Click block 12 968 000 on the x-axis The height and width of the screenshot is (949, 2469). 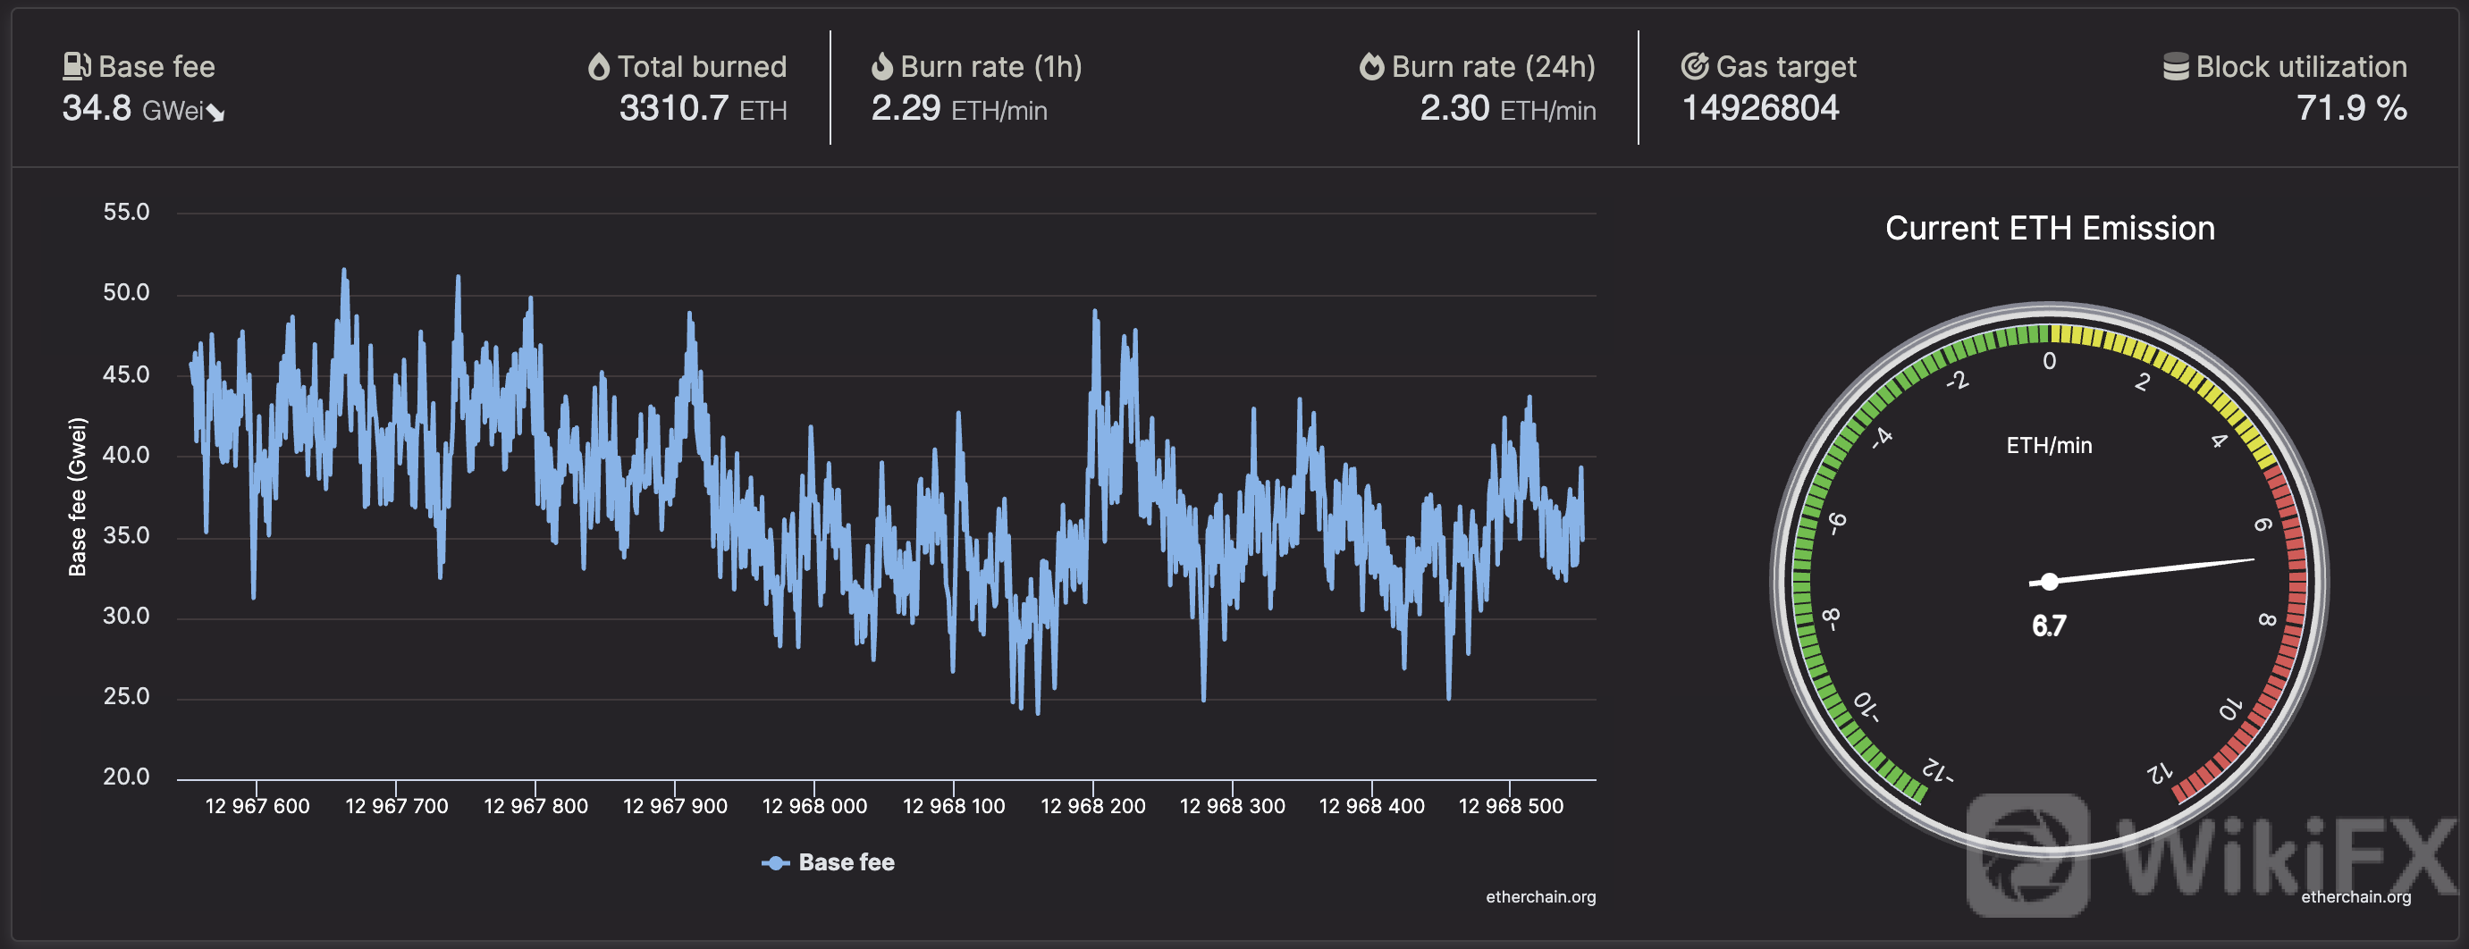pos(813,806)
